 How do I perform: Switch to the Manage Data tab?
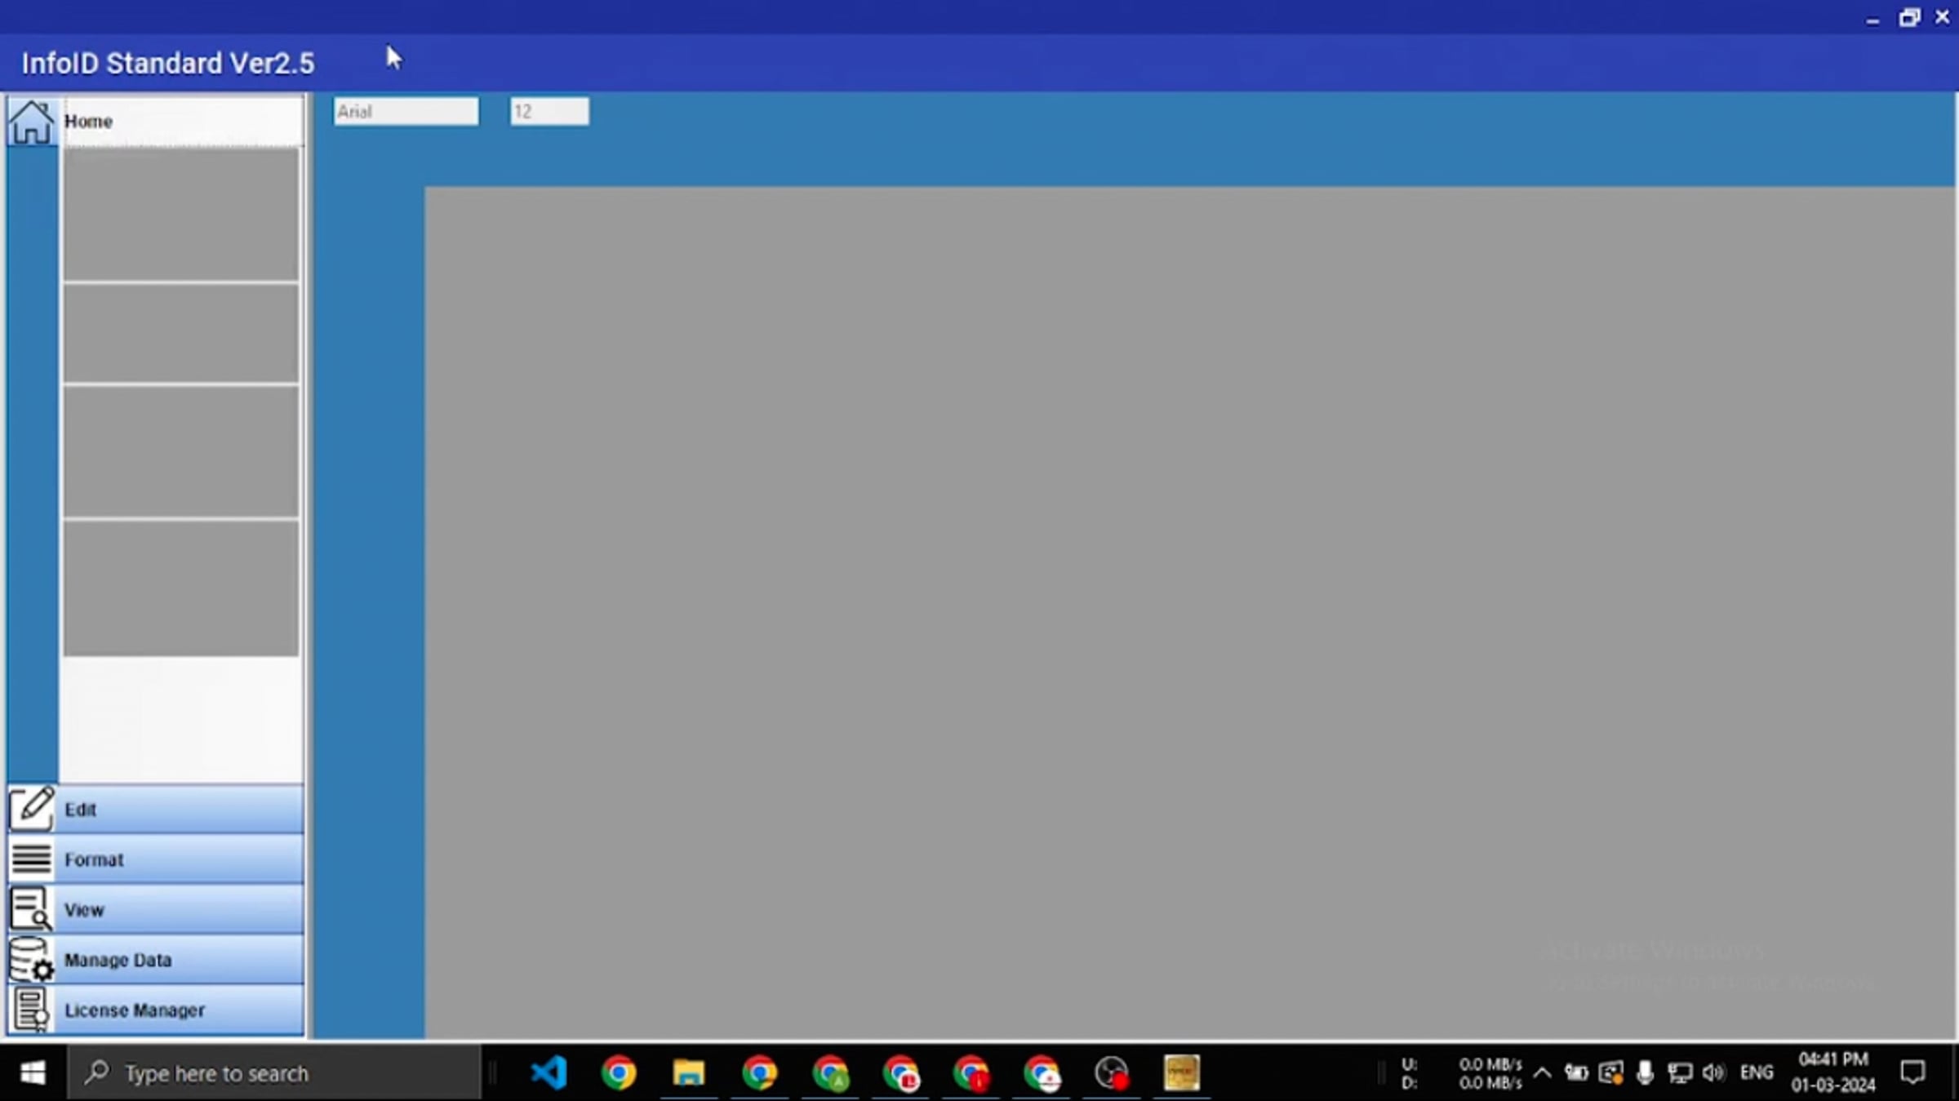coord(180,960)
